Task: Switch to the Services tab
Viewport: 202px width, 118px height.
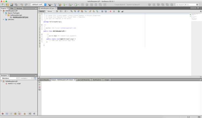Action: pos(19,8)
